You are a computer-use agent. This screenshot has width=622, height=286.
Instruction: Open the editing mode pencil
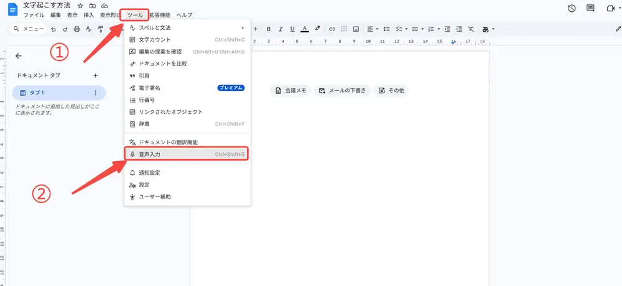pyautogui.click(x=618, y=29)
